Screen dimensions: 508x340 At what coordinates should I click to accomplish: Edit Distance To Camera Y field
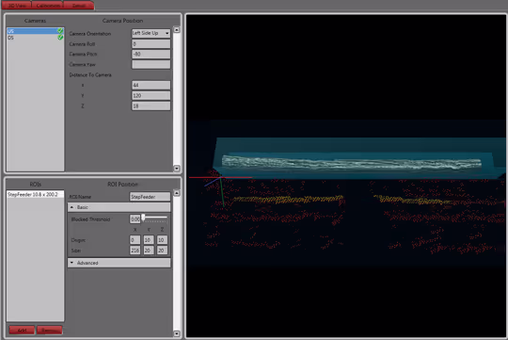(151, 95)
